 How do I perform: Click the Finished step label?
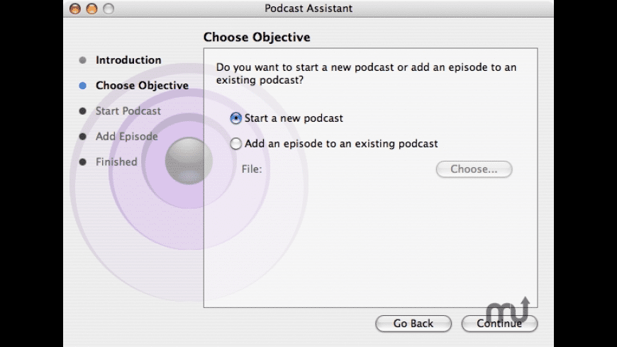pyautogui.click(x=116, y=162)
